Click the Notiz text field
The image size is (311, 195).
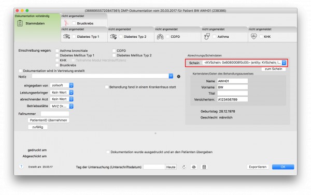(101, 76)
